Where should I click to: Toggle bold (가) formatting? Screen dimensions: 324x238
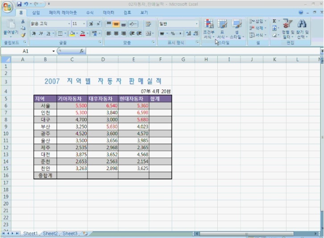click(x=33, y=34)
